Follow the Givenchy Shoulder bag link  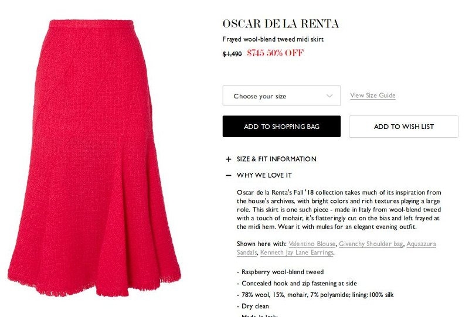tap(371, 244)
